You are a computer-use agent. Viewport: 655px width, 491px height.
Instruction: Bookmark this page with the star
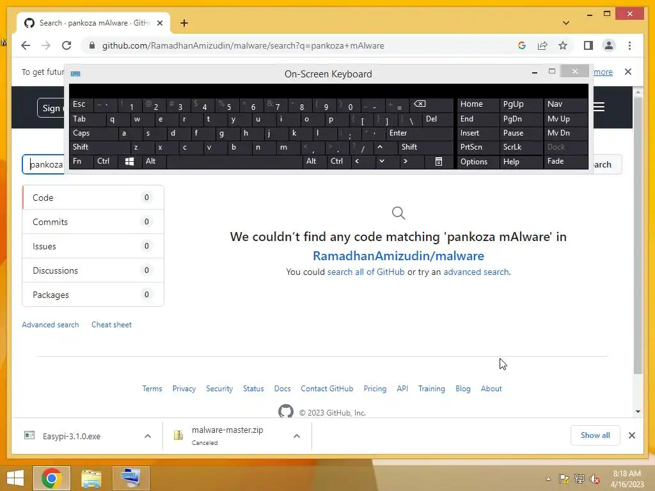tap(563, 45)
